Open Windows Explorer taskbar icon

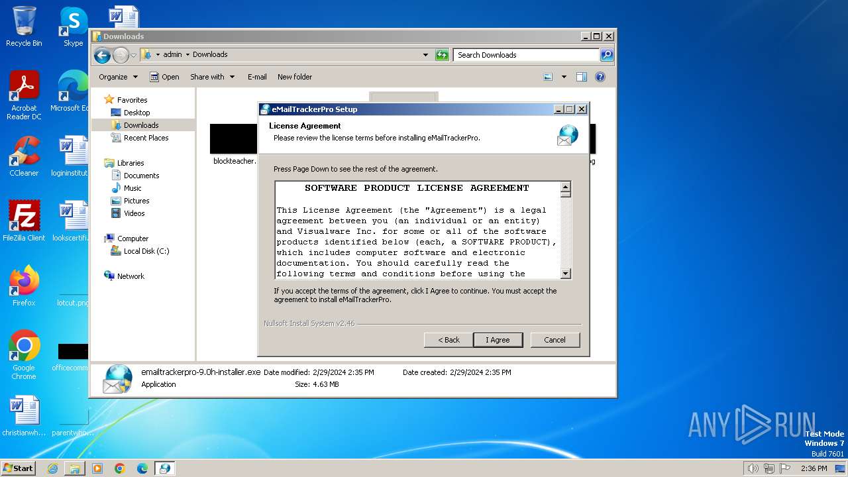pos(75,468)
